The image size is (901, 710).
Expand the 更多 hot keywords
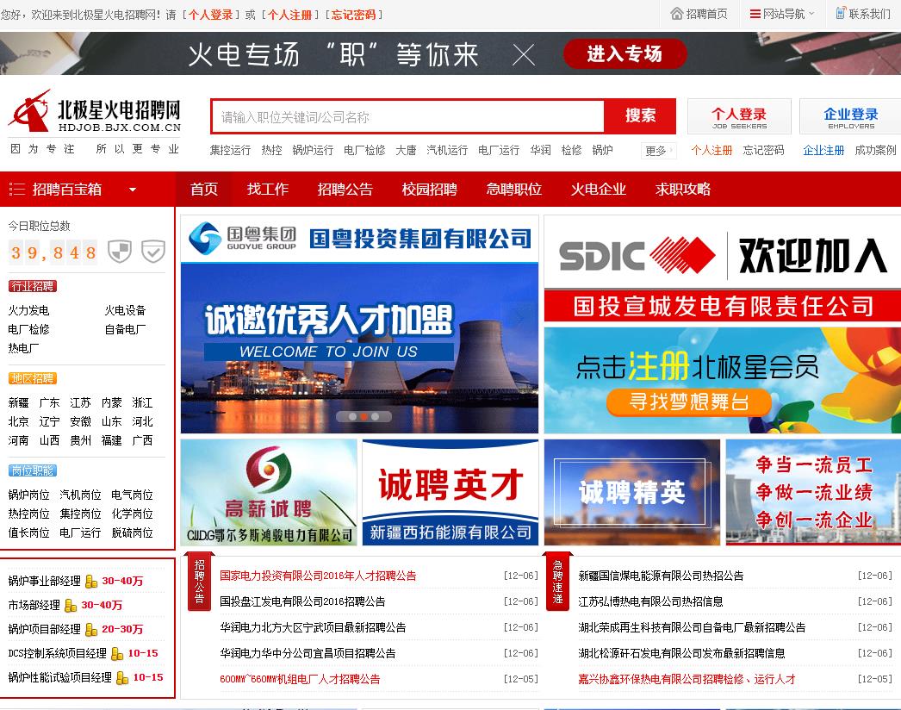[x=657, y=151]
